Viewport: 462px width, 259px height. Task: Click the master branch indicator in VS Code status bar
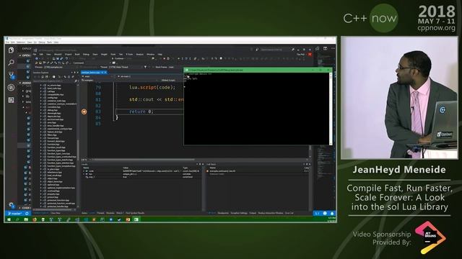pyautogui.click(x=14, y=213)
